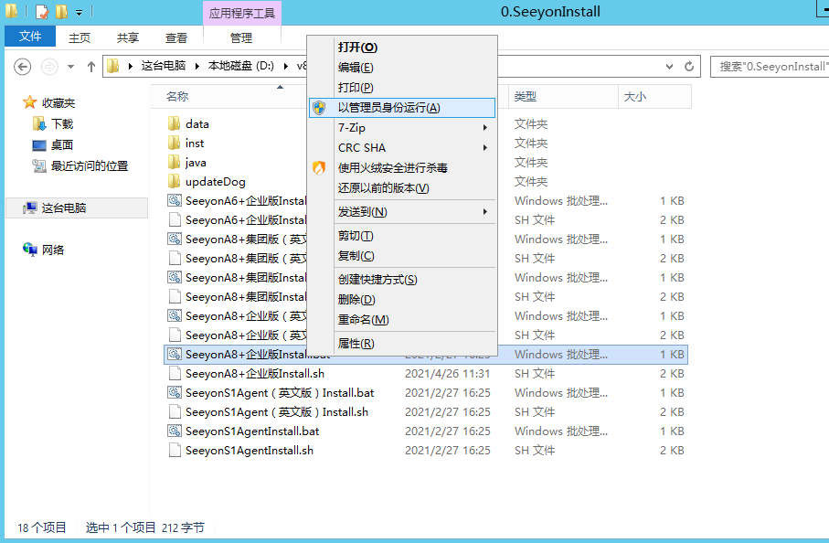Expand the address bar history dropdown
This screenshot has width=829, height=543.
669,67
